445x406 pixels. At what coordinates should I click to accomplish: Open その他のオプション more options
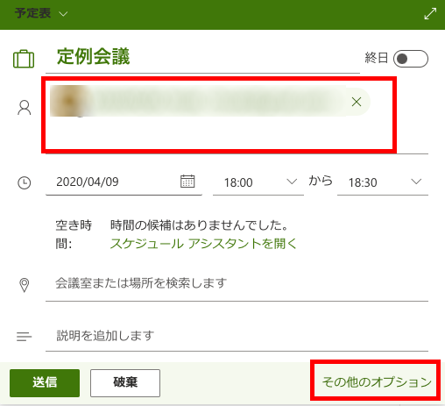click(377, 381)
